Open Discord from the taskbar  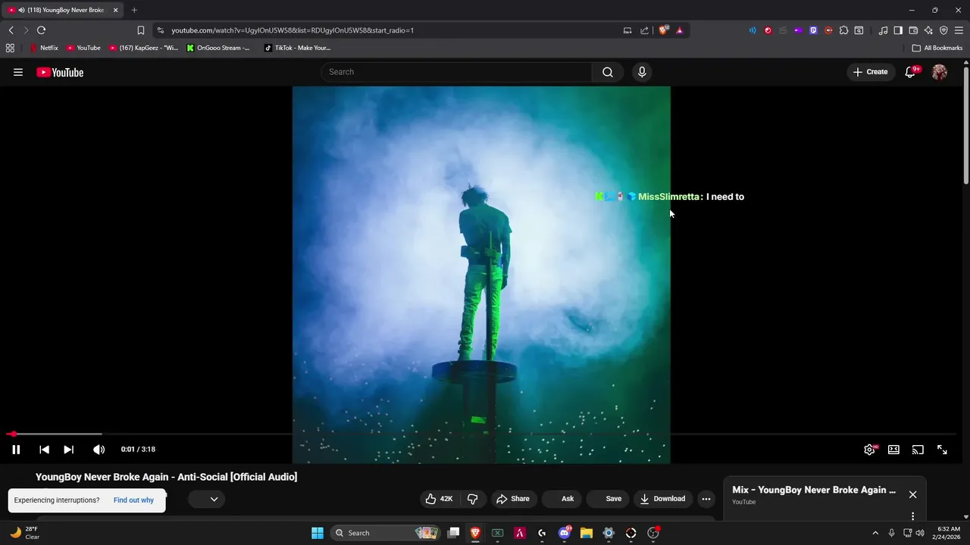click(565, 533)
